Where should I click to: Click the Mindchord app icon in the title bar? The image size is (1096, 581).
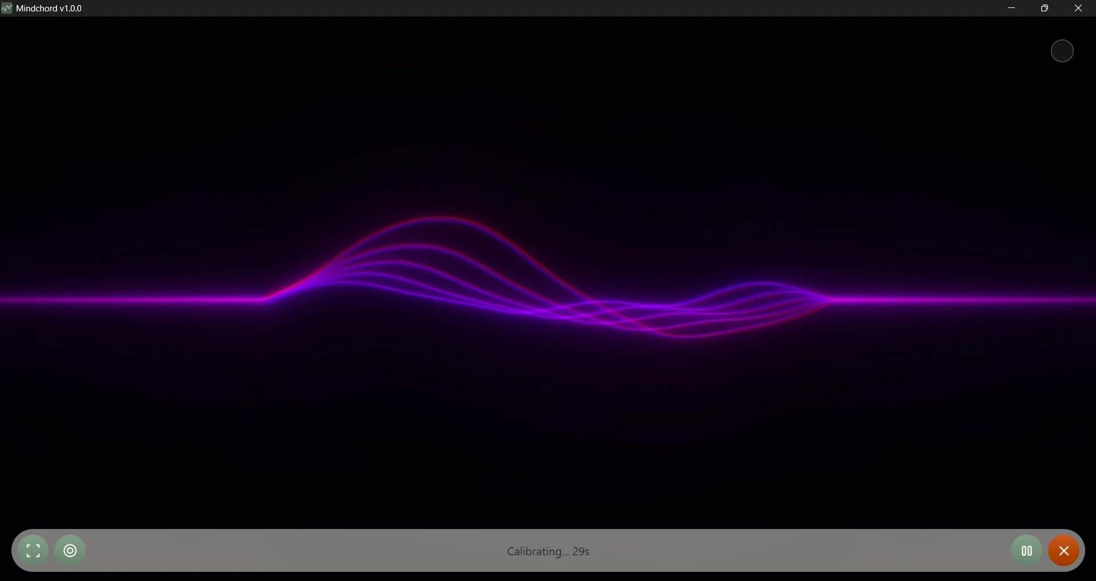(7, 8)
